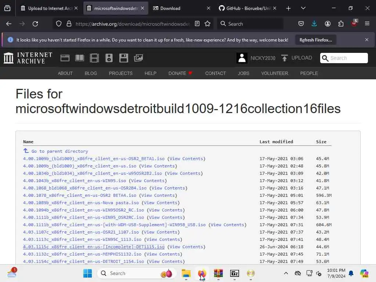
Task: Open the Internet Archive software (floppy) icon
Action: point(124,58)
